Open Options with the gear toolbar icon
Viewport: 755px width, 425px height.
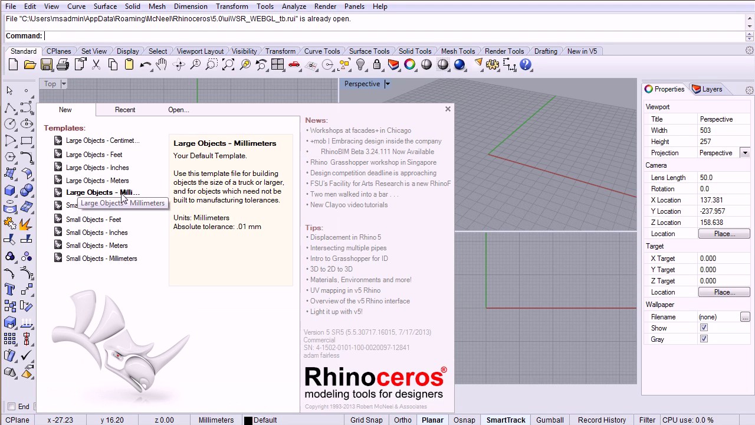pyautogui.click(x=493, y=65)
